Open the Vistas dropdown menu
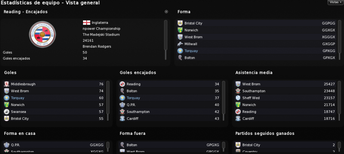 [x=336, y=2]
